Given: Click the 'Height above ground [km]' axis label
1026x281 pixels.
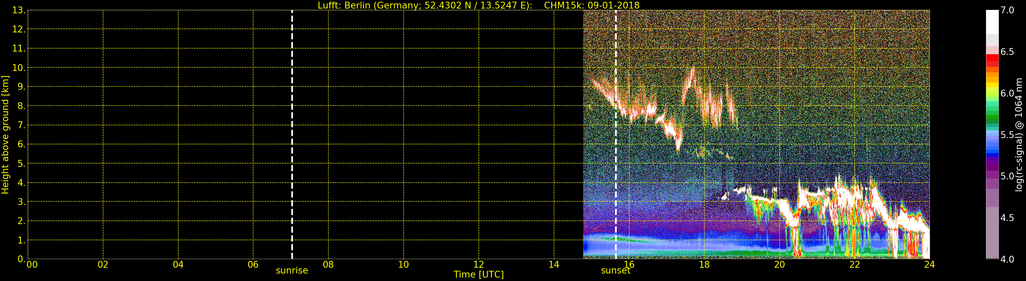Looking at the screenshot, I should click(5, 135).
